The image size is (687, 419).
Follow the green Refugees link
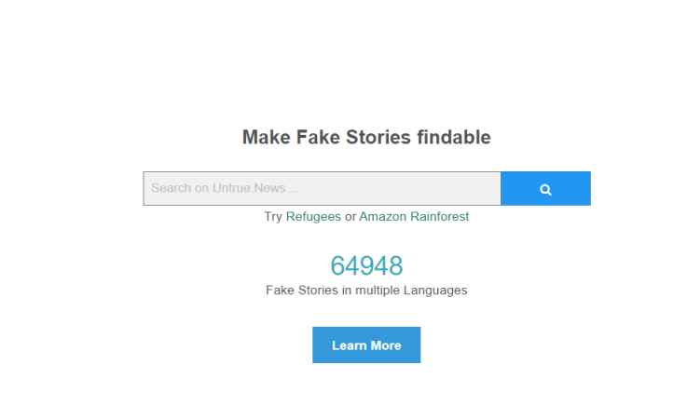[313, 216]
